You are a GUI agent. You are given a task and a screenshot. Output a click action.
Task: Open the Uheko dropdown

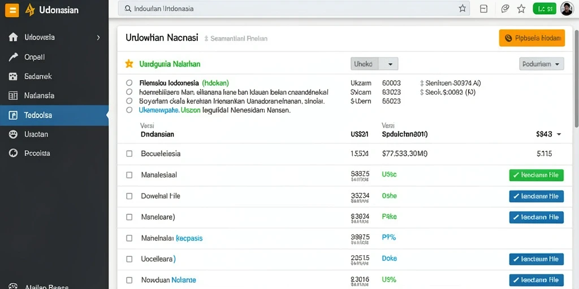point(374,64)
